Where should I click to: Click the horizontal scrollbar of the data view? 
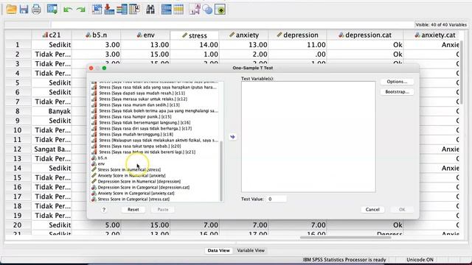coord(345,238)
